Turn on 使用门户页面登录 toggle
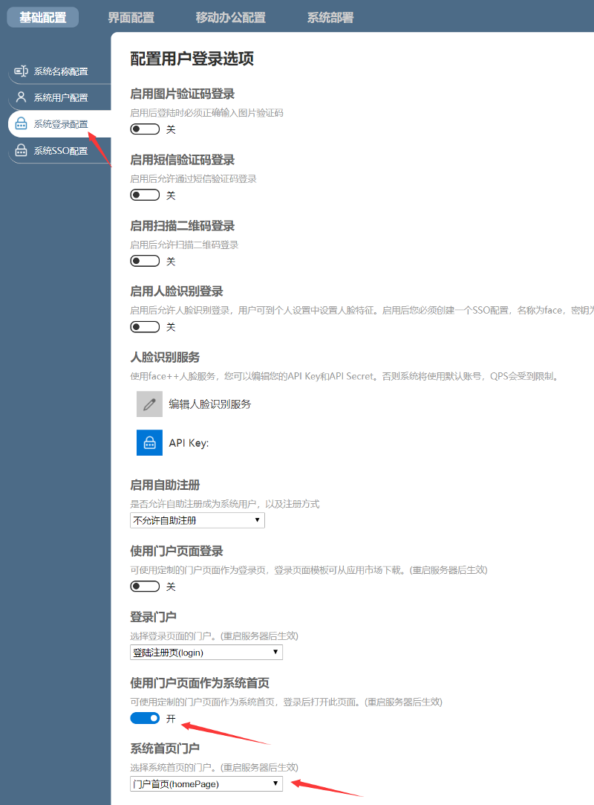The width and height of the screenshot is (594, 805). point(145,586)
